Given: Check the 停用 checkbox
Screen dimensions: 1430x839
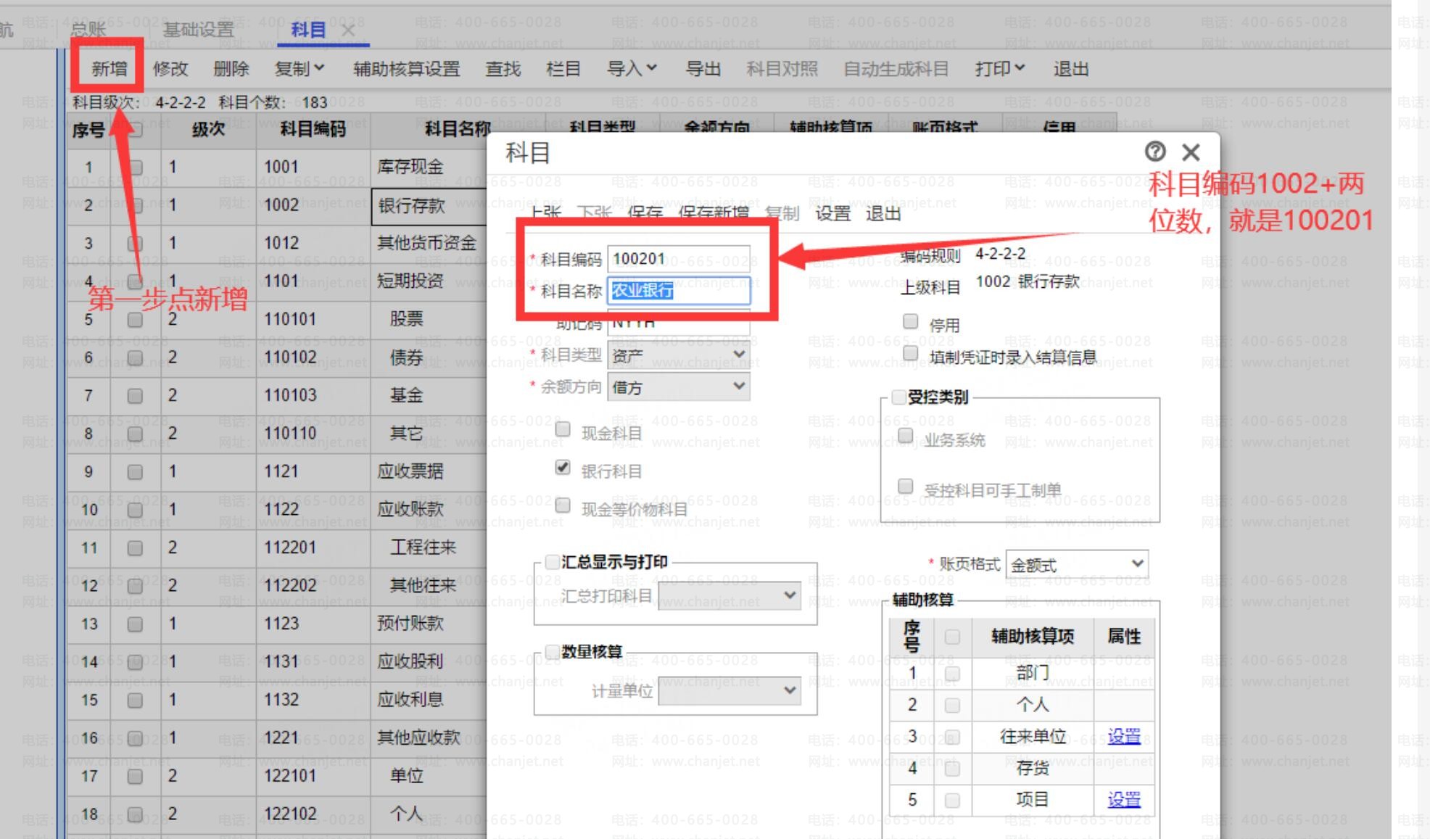Looking at the screenshot, I should pyautogui.click(x=911, y=321).
